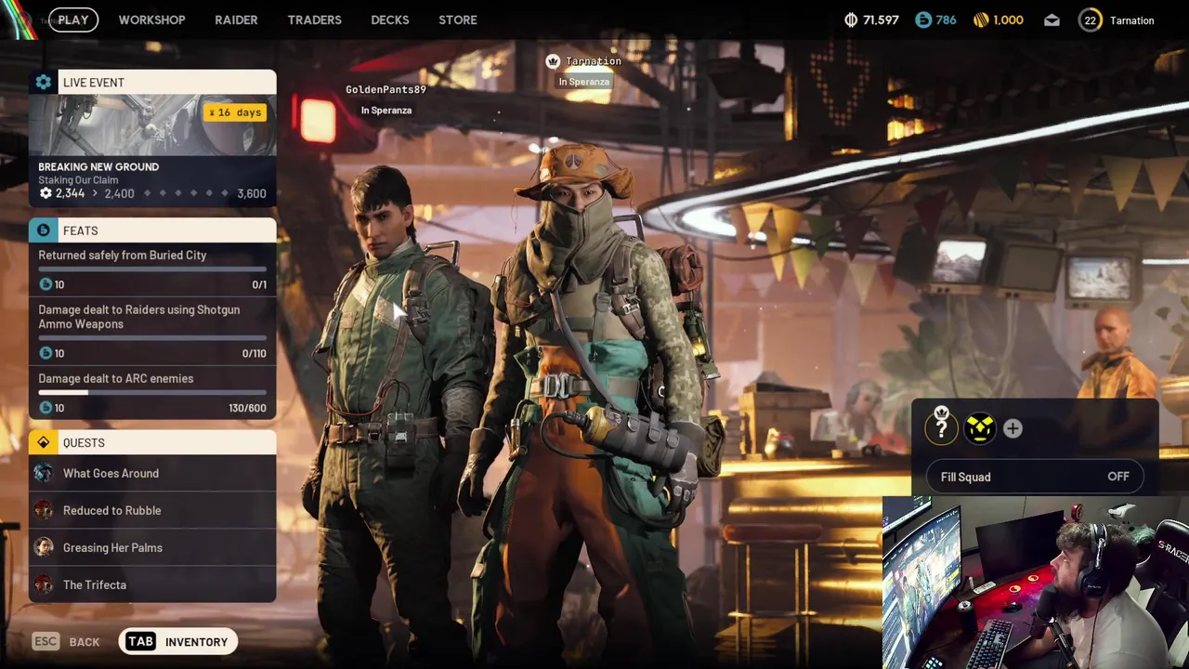Click The Trifecta quest giver portrait
This screenshot has height=669, width=1189.
(44, 584)
